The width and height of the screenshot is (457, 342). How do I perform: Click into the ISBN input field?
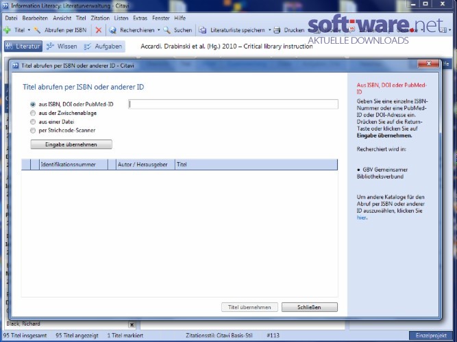[x=233, y=104]
